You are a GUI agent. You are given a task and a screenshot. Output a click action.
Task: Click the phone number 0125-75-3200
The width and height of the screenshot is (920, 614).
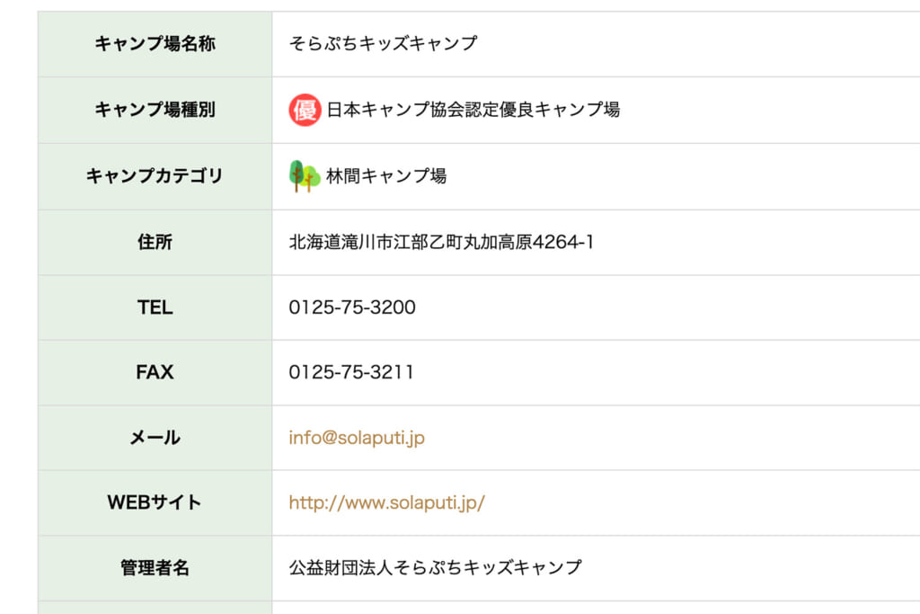click(352, 307)
